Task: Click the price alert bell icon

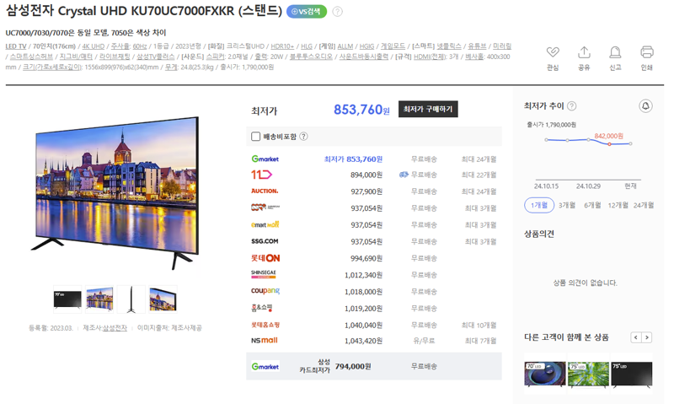Action: 645,105
